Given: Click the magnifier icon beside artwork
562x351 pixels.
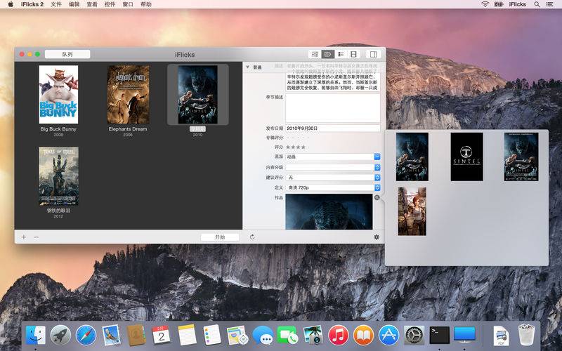Looking at the screenshot, I should (377, 198).
